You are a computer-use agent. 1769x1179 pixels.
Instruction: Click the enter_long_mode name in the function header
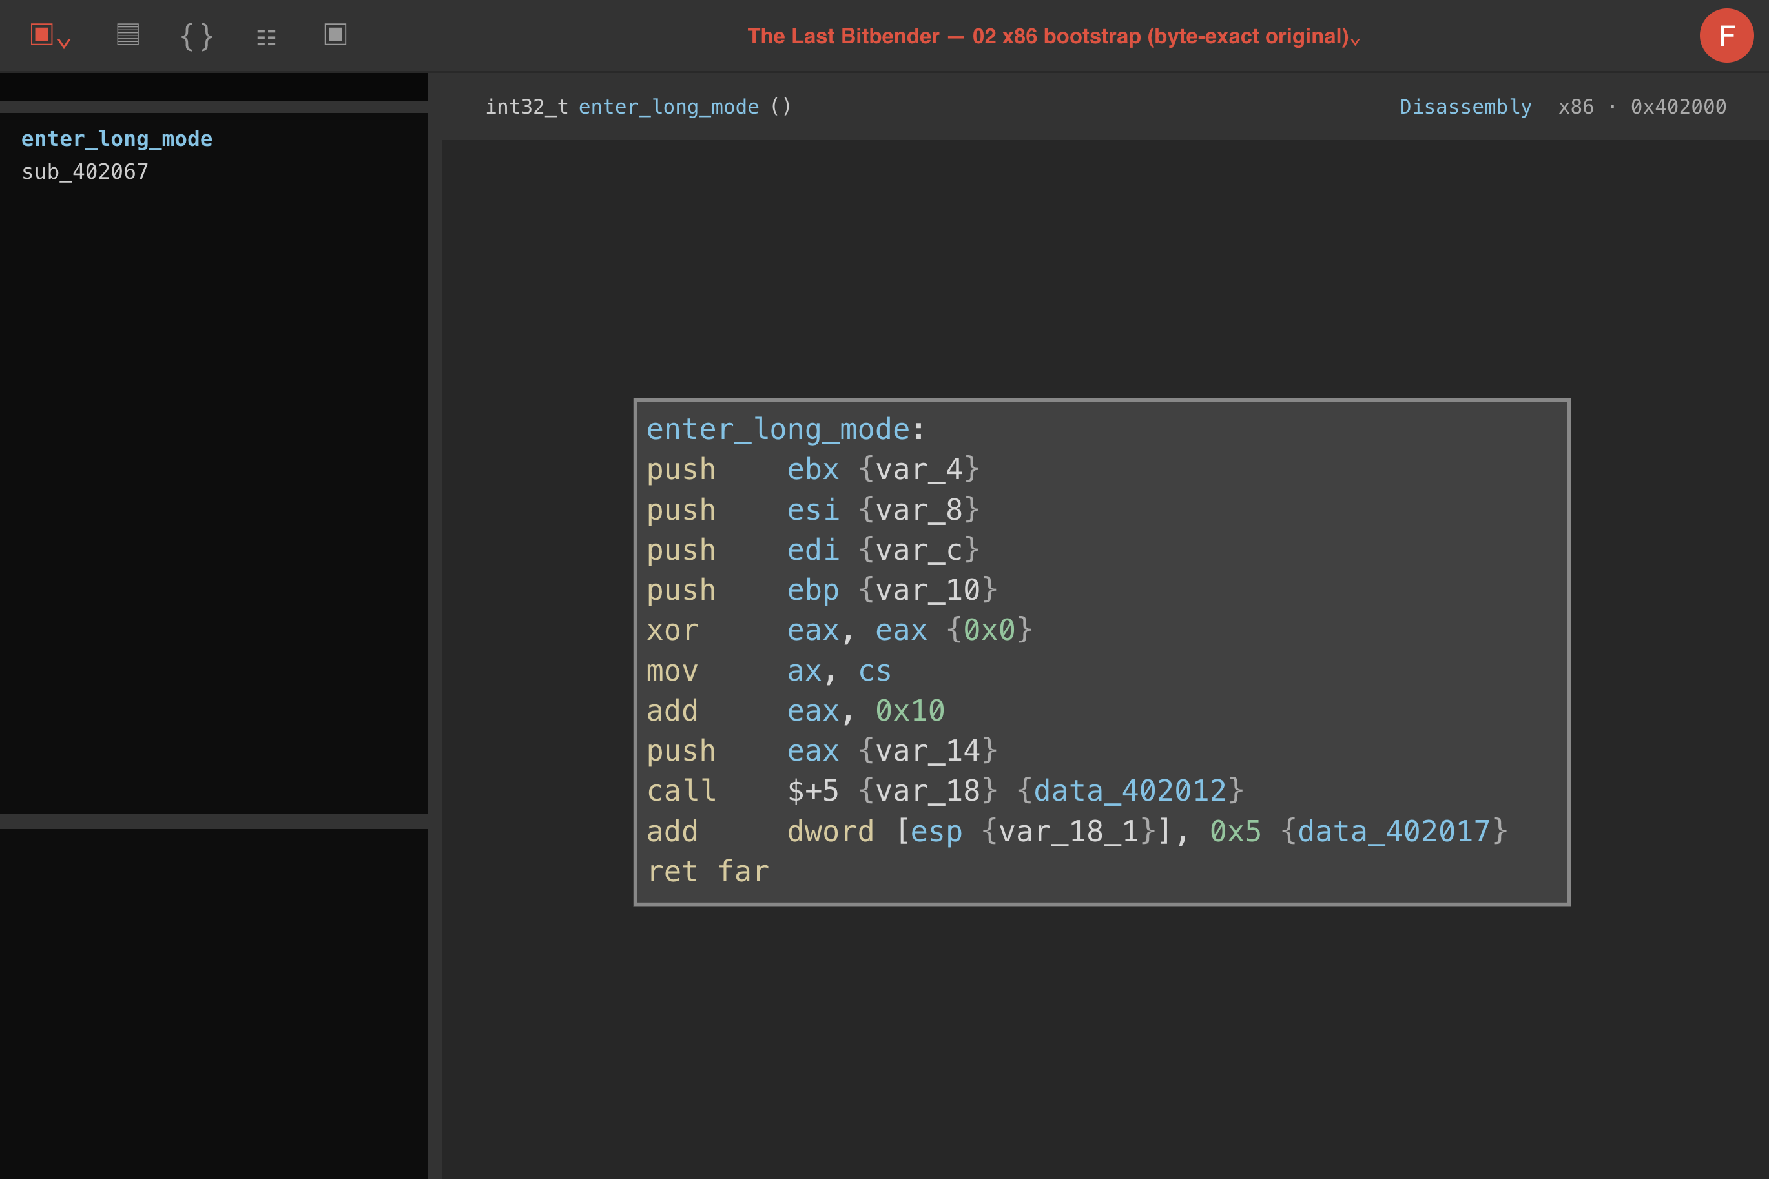tap(668, 107)
